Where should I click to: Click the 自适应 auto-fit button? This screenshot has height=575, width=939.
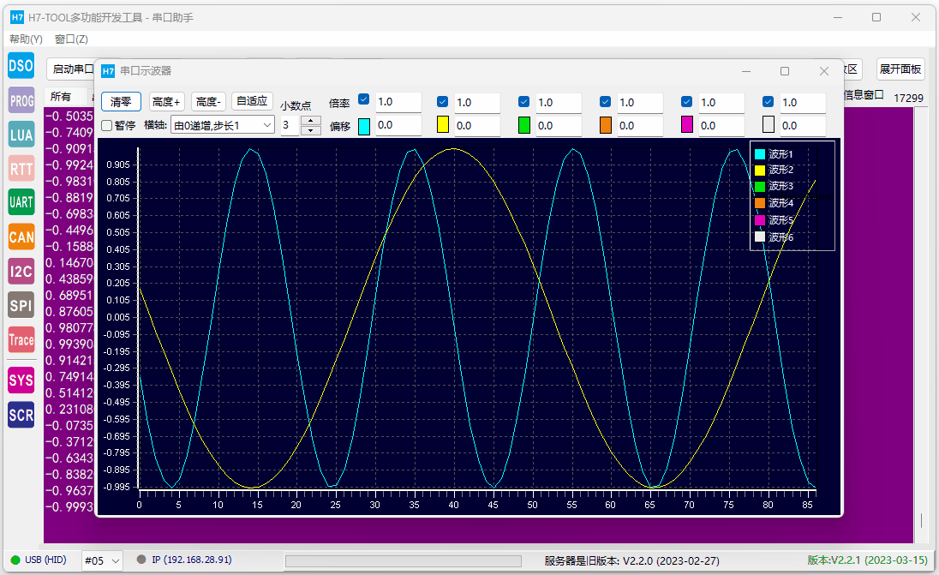pos(252,101)
